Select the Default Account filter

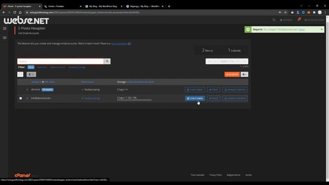[58, 67]
